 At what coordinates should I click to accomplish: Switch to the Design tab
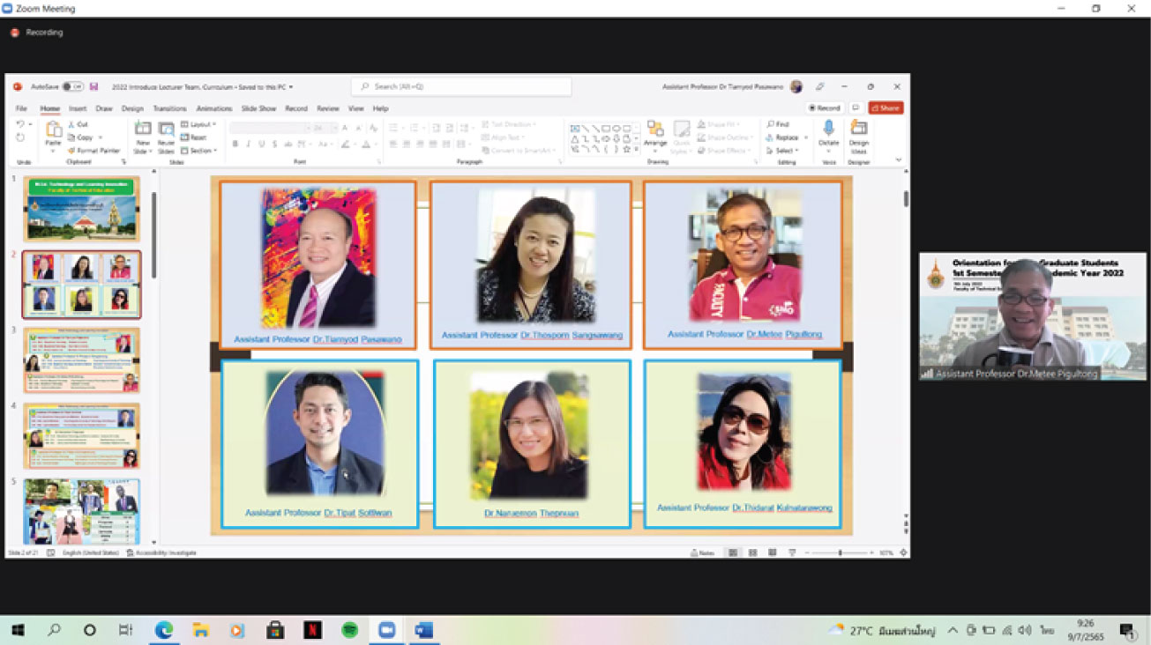(x=132, y=108)
